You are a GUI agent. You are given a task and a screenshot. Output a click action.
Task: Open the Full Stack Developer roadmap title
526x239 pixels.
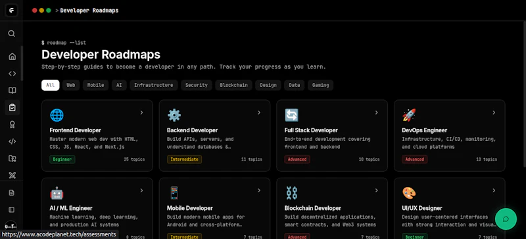(311, 130)
